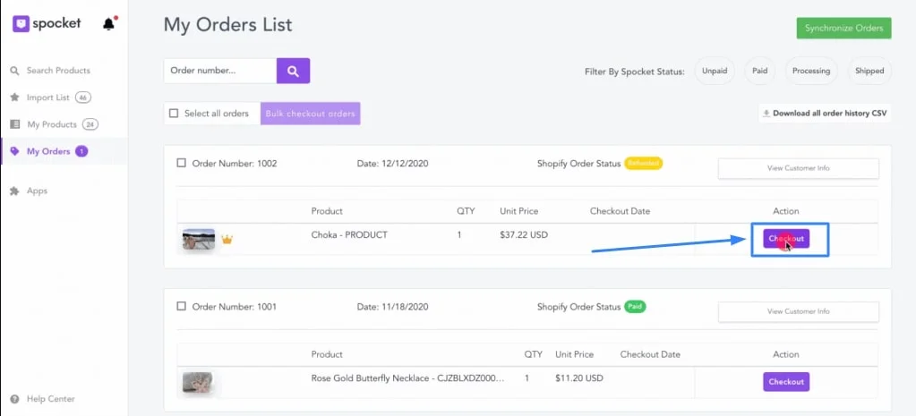Open the Choka product thumbnail
The height and width of the screenshot is (416, 916).
pyautogui.click(x=199, y=240)
